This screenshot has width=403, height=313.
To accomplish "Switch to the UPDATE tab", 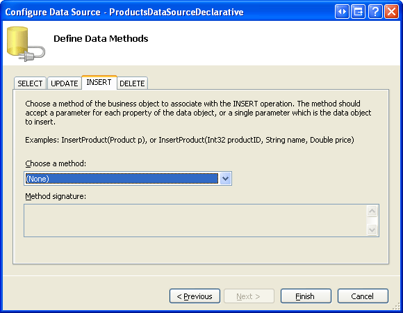I will (x=64, y=83).
